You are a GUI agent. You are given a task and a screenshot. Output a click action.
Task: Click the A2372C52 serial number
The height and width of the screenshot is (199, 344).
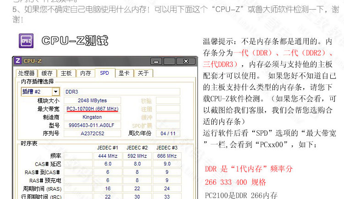92,133
